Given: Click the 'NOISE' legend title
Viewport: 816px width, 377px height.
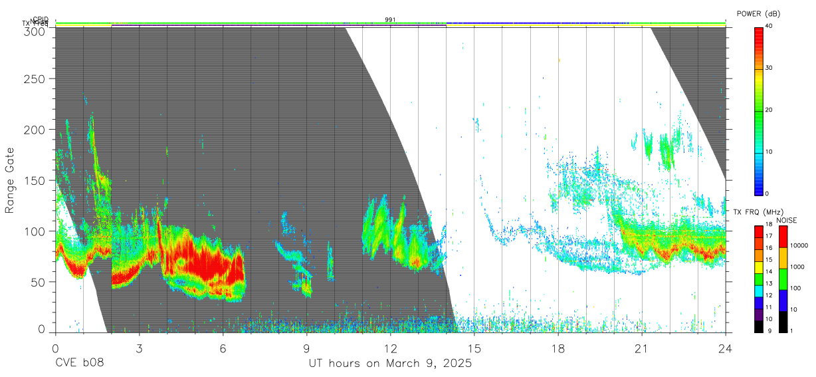Looking at the screenshot, I should [787, 220].
